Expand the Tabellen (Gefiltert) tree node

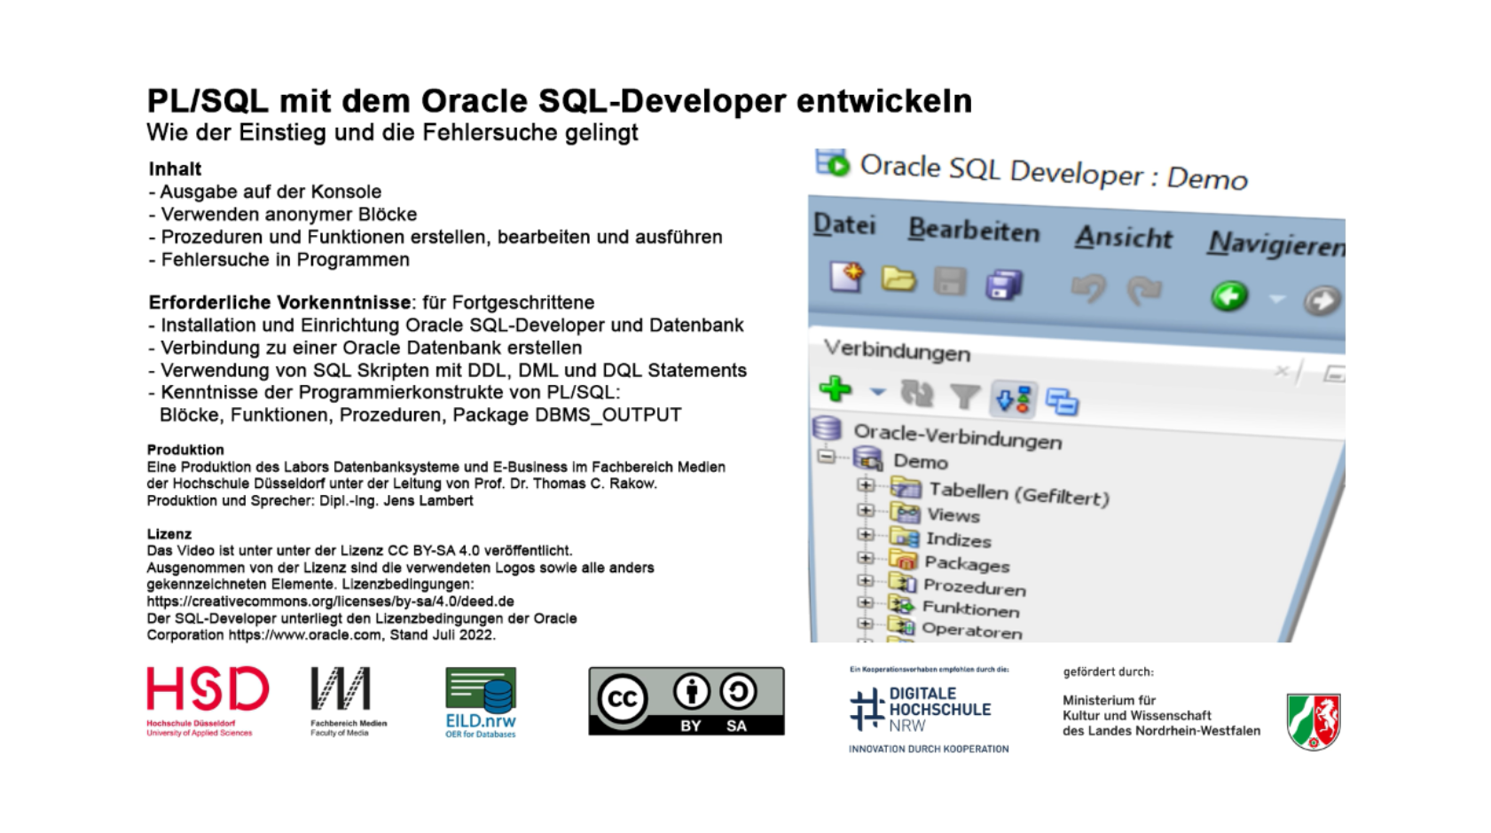[865, 485]
